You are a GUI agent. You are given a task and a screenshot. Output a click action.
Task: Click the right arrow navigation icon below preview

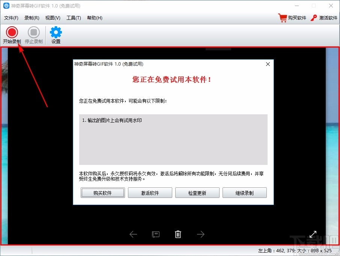tap(200, 234)
